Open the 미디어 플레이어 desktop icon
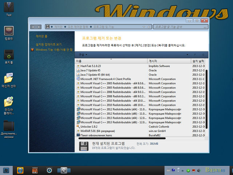 coord(9,106)
